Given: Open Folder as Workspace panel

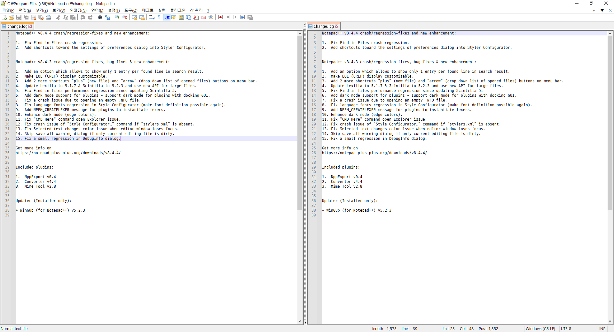Looking at the screenshot, I should [x=203, y=17].
